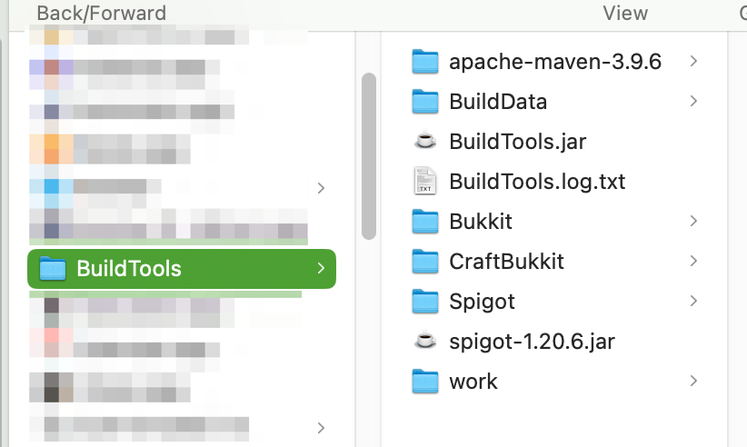This screenshot has height=447, width=747.
Task: Select the BuildTools row in left column
Action: (182, 269)
